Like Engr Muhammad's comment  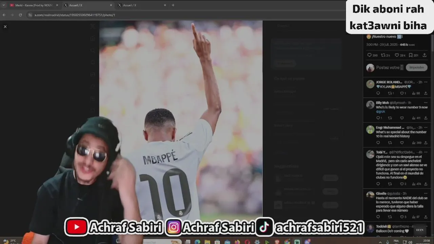click(x=402, y=143)
